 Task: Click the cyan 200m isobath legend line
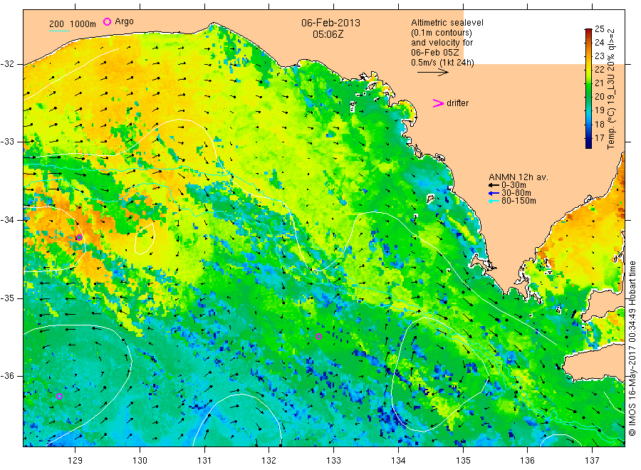[59, 31]
